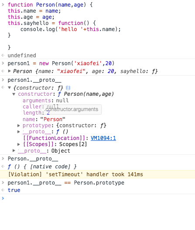Open the VM1094:1 function location link
Viewport: 195px width, 230px height.
coord(103,138)
